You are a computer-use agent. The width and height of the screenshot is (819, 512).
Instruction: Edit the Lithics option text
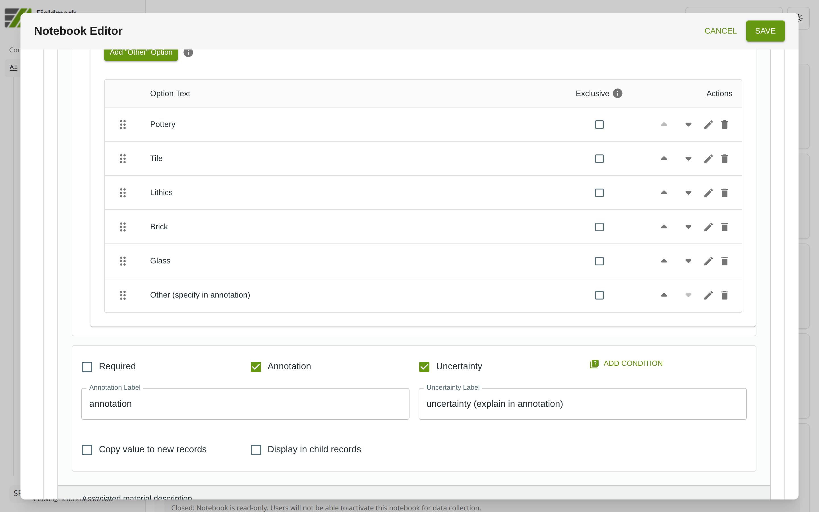[708, 193]
